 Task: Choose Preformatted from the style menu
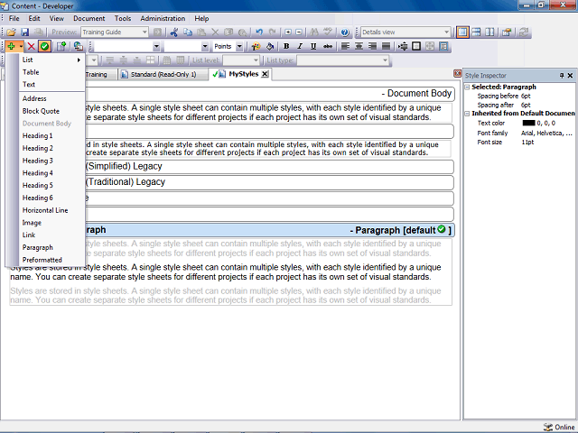(x=51, y=260)
